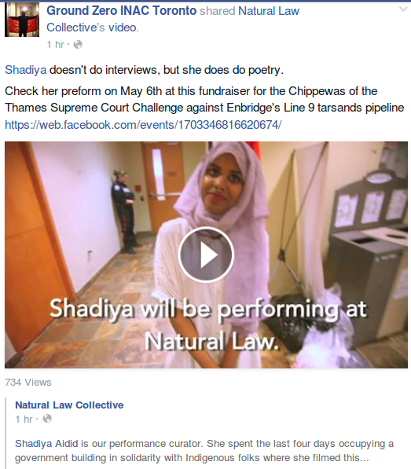Click the 734 Views count
The height and width of the screenshot is (469, 411).
click(x=28, y=383)
